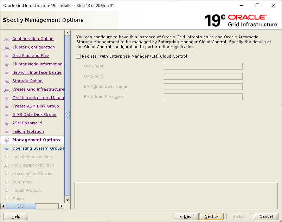
Task: Click the current step marker beside Management Options
Action: 7,140
